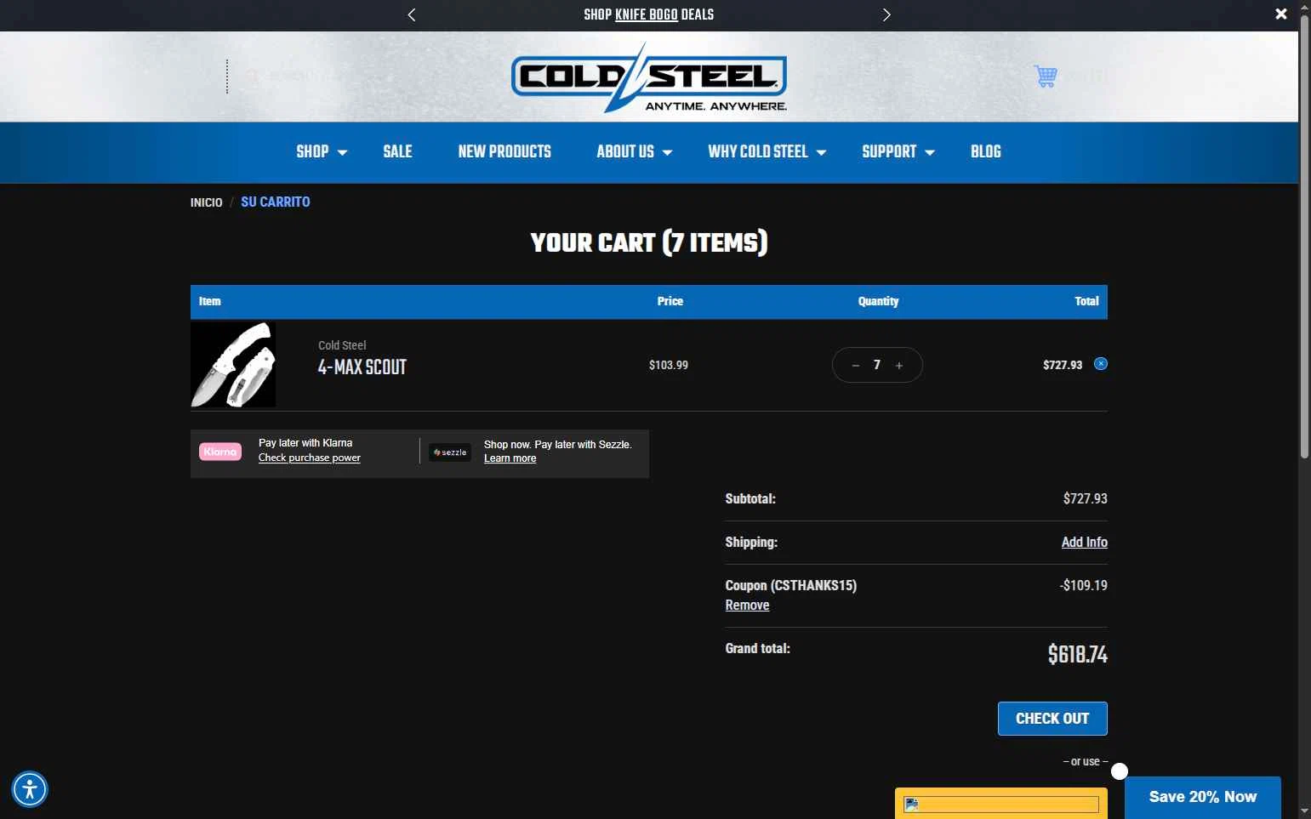The width and height of the screenshot is (1311, 819).
Task: Remove the CSTHANKS15 coupon
Action: (747, 606)
